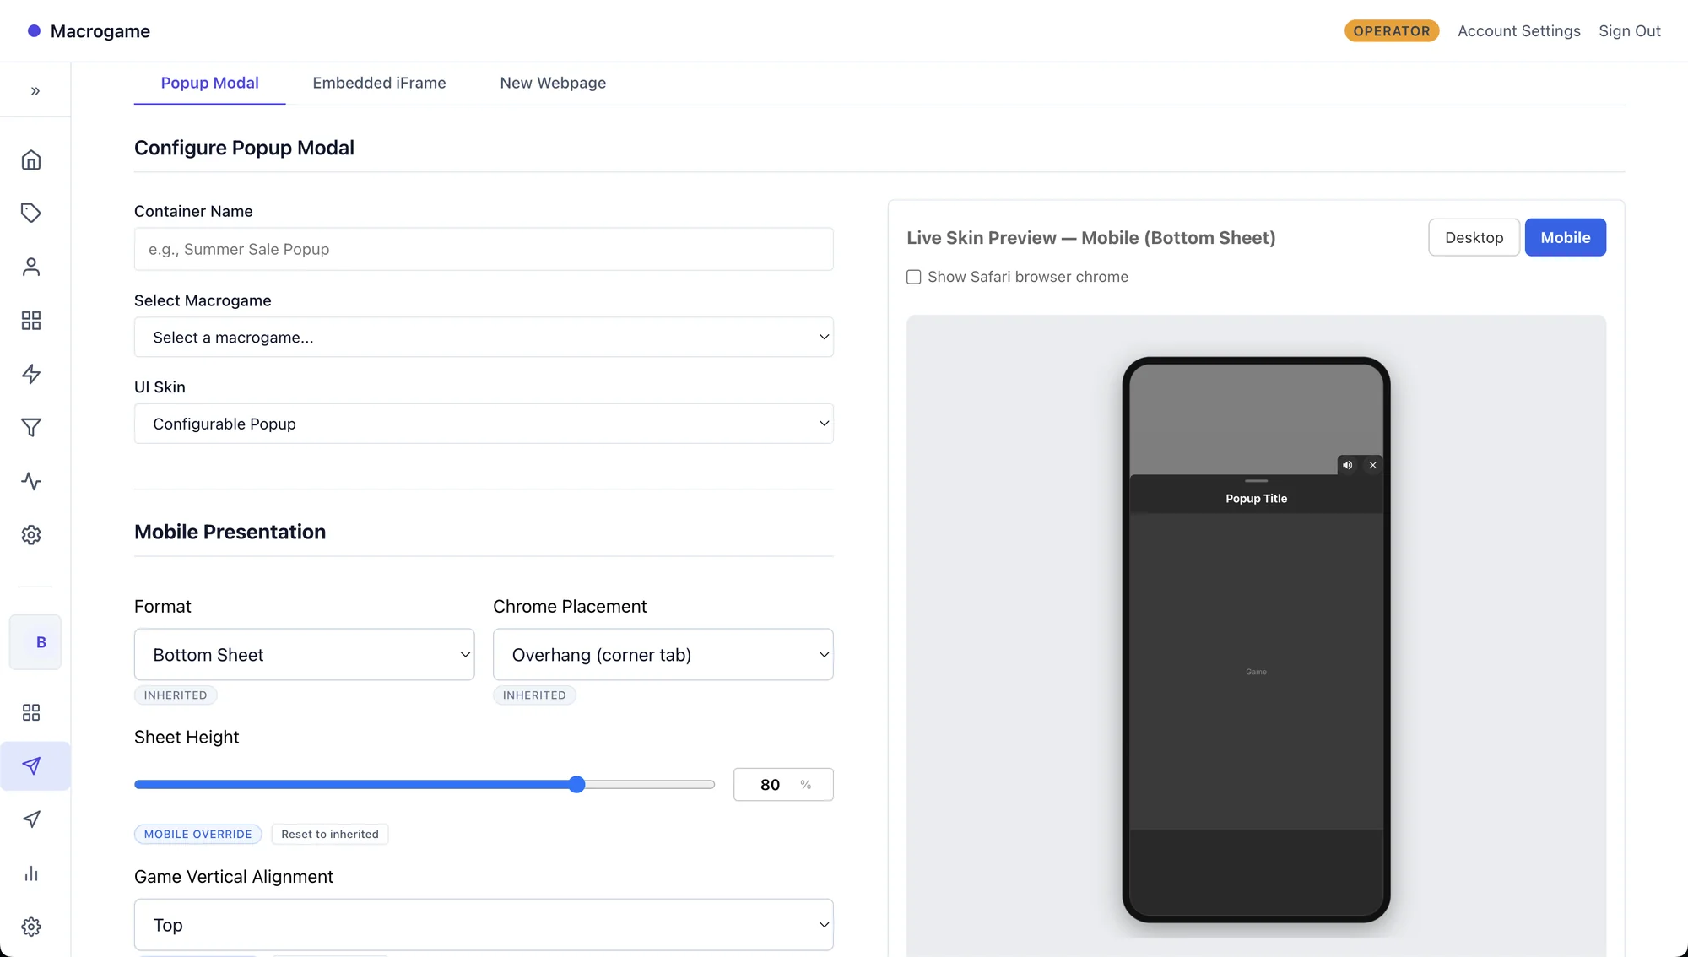The width and height of the screenshot is (1688, 957).
Task: Open the navigation arrow icon in sidebar
Action: pos(31,819)
